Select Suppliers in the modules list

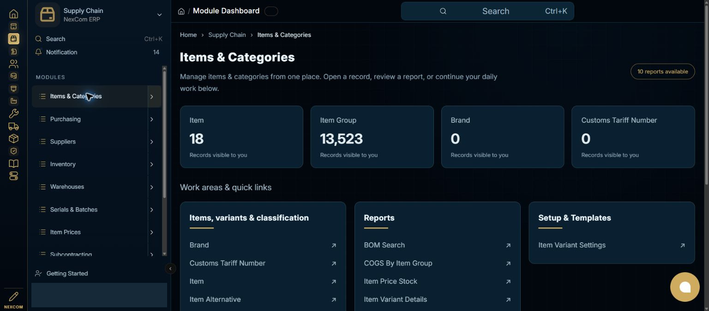coord(90,142)
